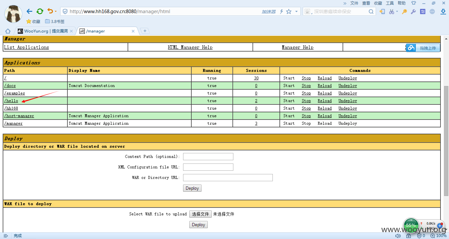This screenshot has width=449, height=239.
Task: Open the 收藏 menu
Action: point(378,3)
